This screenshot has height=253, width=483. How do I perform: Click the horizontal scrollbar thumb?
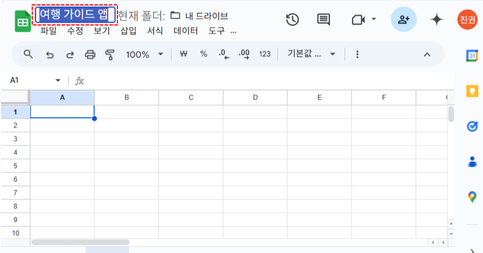pyautogui.click(x=80, y=242)
